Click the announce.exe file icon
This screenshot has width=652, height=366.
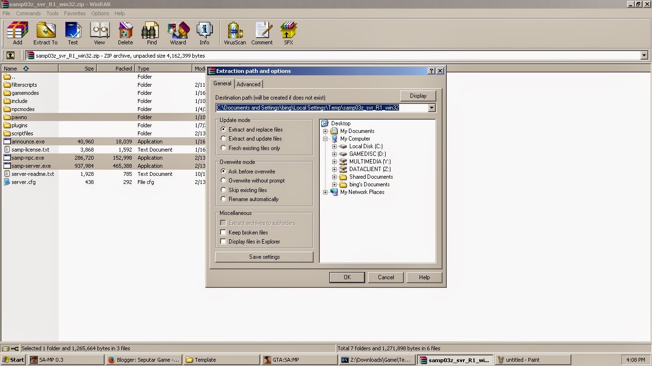pyautogui.click(x=7, y=142)
